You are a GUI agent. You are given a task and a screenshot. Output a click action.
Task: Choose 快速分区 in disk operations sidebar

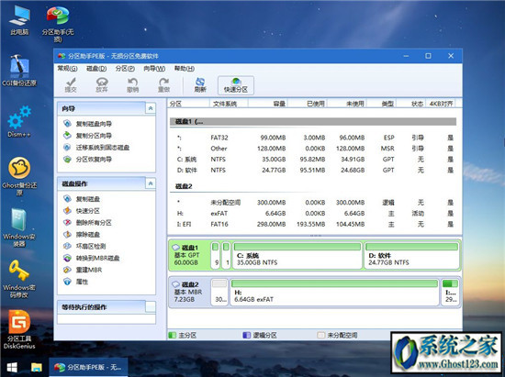point(82,211)
